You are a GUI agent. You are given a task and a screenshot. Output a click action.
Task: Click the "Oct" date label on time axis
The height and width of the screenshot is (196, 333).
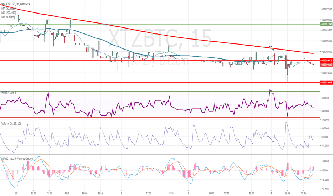pyautogui.click(x=67, y=193)
